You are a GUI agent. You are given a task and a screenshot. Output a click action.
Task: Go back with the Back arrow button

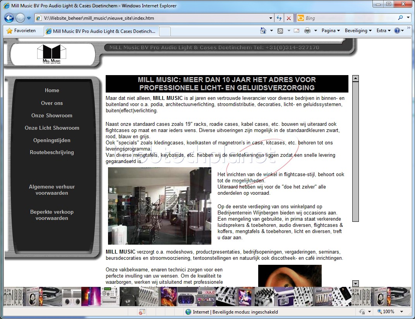9,18
